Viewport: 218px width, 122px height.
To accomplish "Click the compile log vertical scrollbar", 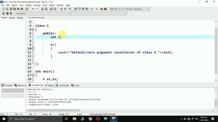I will tap(216, 98).
